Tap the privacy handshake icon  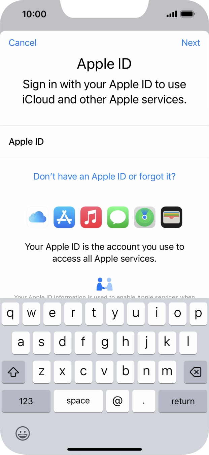[x=104, y=284]
